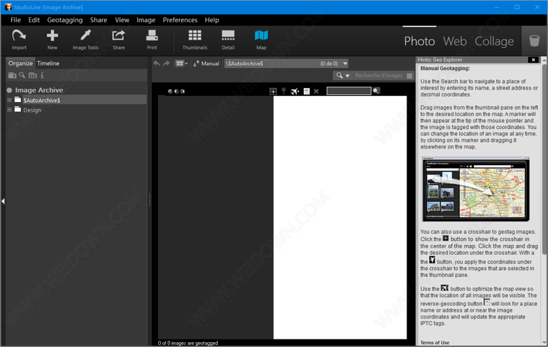Switch to Thumbnails view
Screen dimensions: 548x347
click(195, 40)
